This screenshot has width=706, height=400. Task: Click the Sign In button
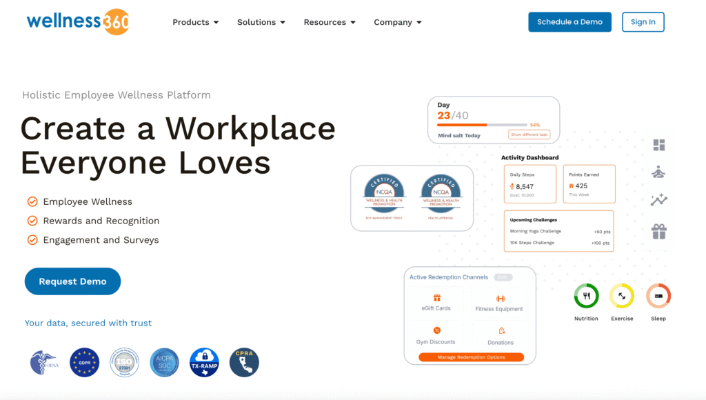click(x=643, y=22)
